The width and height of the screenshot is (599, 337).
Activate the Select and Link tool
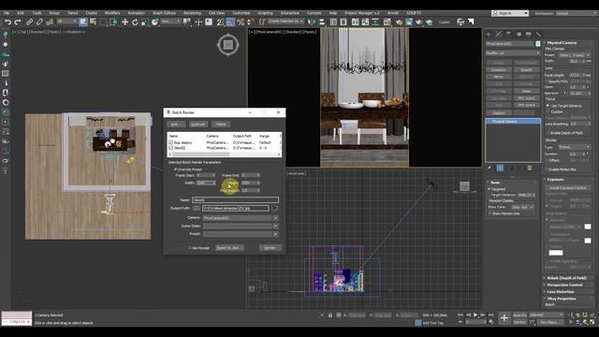coord(29,22)
